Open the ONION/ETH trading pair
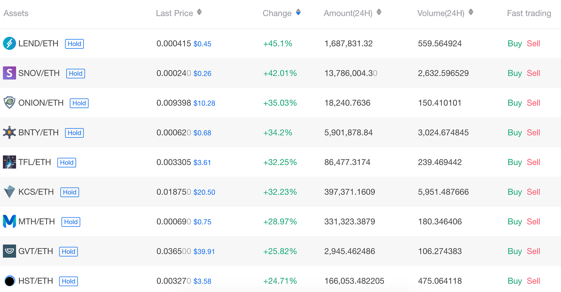 point(41,103)
